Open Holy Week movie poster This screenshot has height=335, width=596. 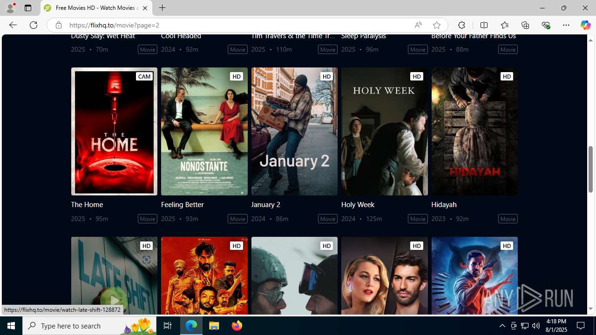pos(384,131)
